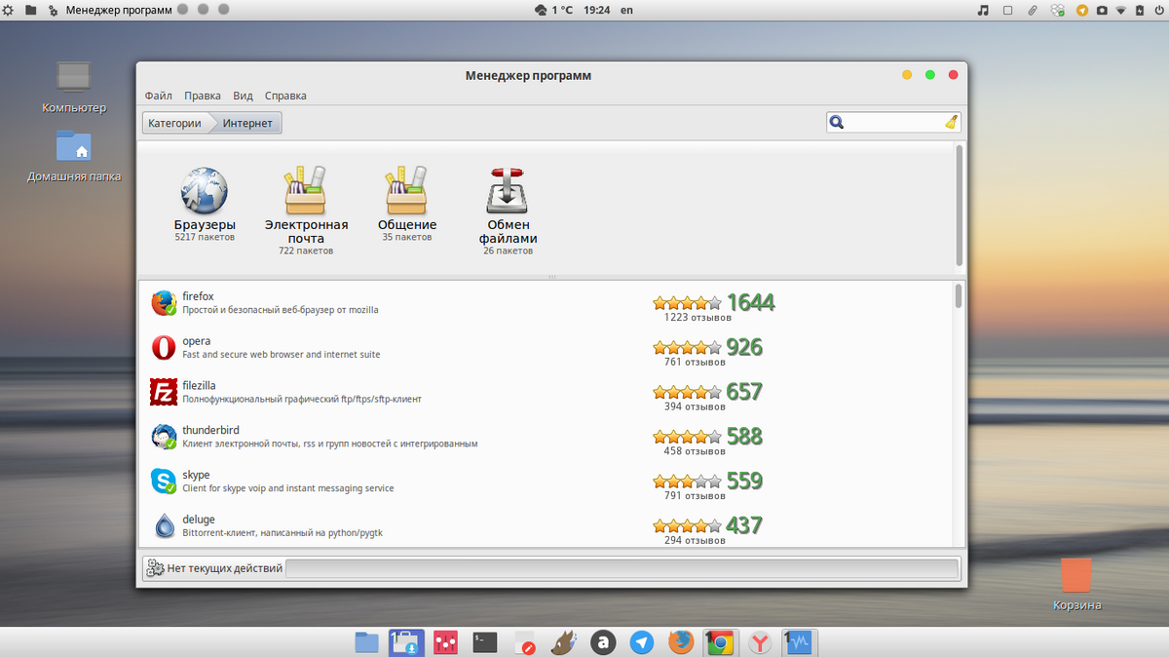The image size is (1169, 657).
Task: Click the progress bar in status area
Action: pos(622,568)
